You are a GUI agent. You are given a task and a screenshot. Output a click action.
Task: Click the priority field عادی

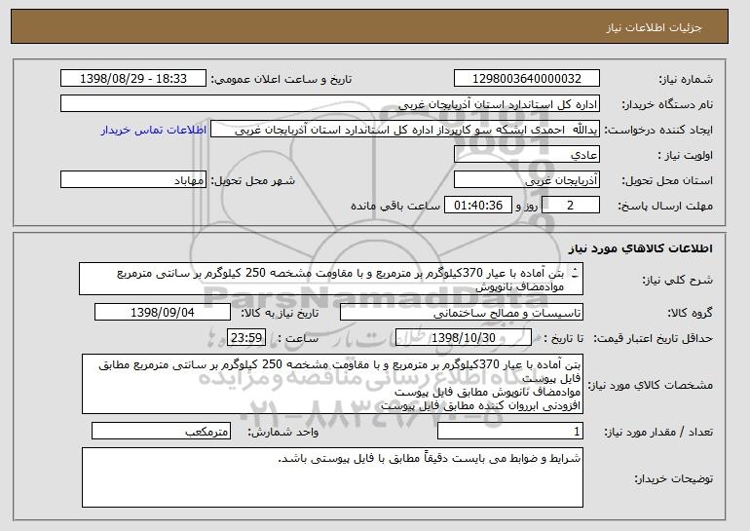(527, 155)
